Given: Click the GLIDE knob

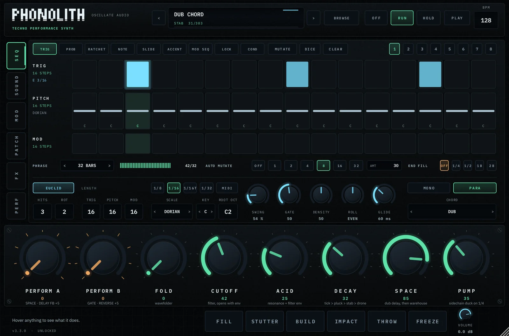Looking at the screenshot, I should tap(384, 195).
